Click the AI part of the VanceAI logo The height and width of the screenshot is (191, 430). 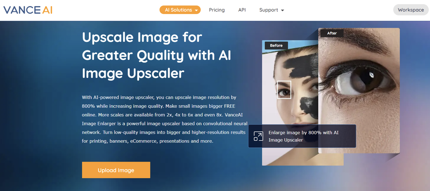point(47,10)
